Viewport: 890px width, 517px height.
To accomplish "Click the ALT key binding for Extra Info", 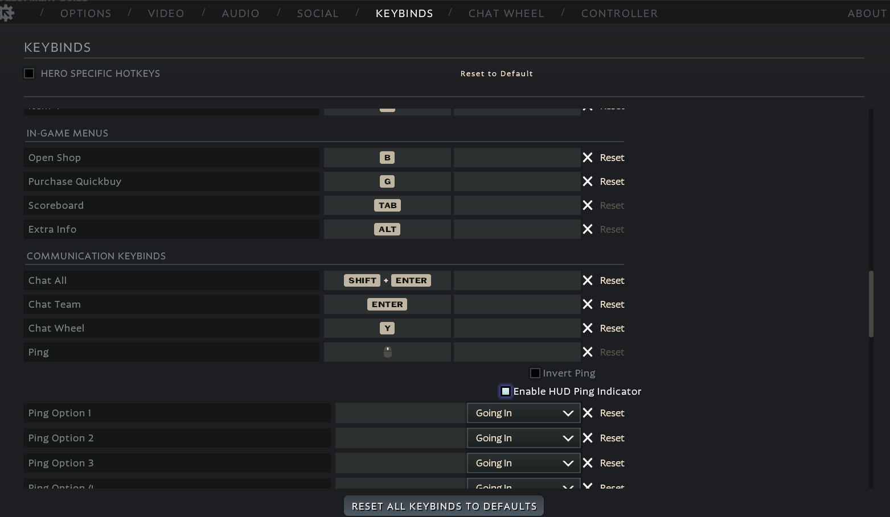I will [387, 229].
